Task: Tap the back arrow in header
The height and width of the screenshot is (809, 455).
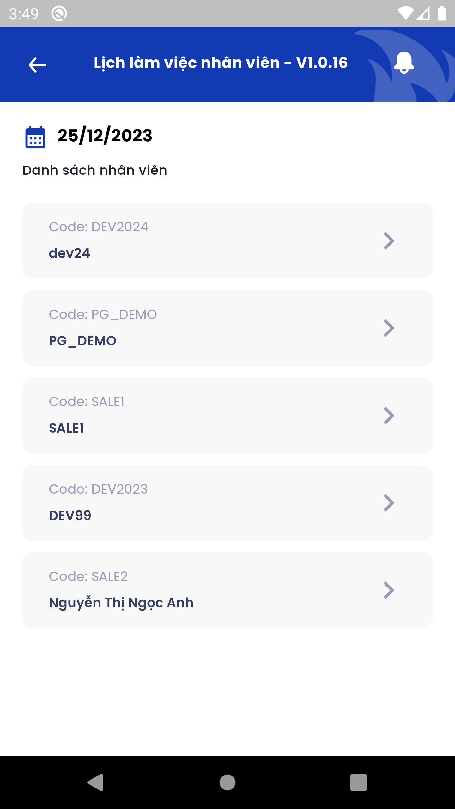Action: coord(37,65)
